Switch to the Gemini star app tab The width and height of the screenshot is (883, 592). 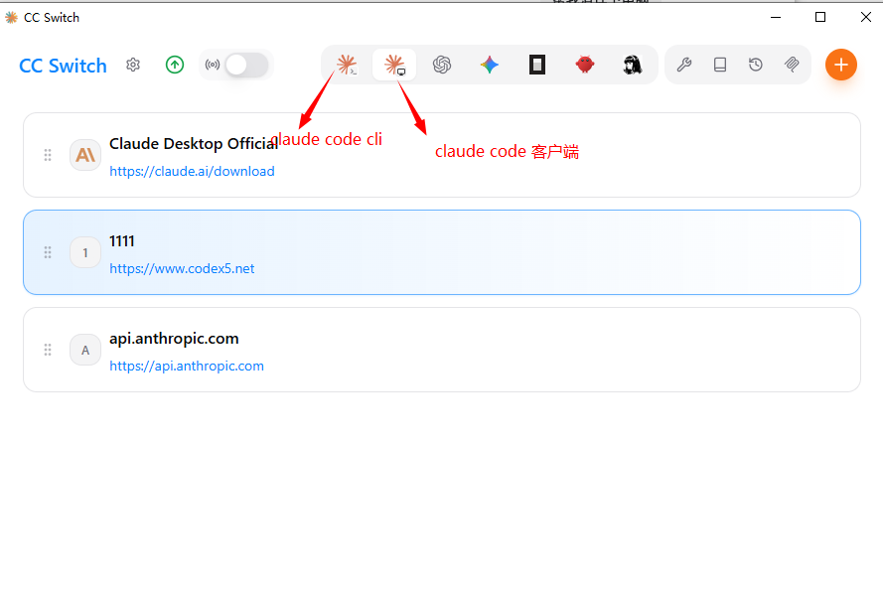point(490,65)
